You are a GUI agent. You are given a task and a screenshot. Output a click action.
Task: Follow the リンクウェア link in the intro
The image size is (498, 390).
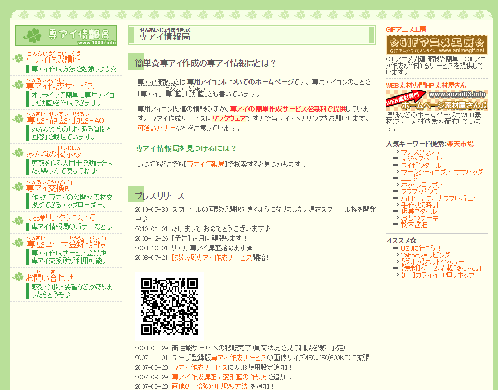[x=229, y=118]
